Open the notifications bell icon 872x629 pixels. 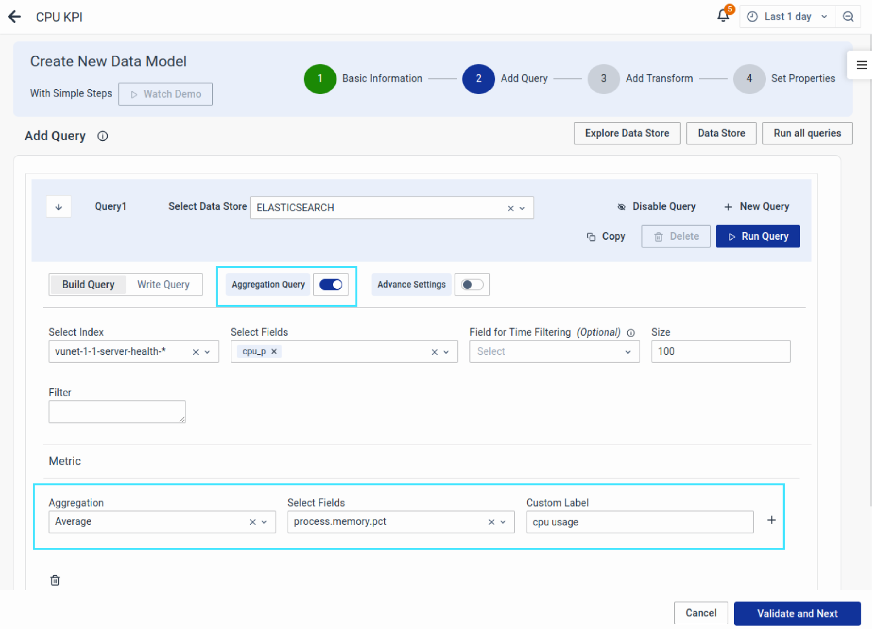[x=723, y=16]
